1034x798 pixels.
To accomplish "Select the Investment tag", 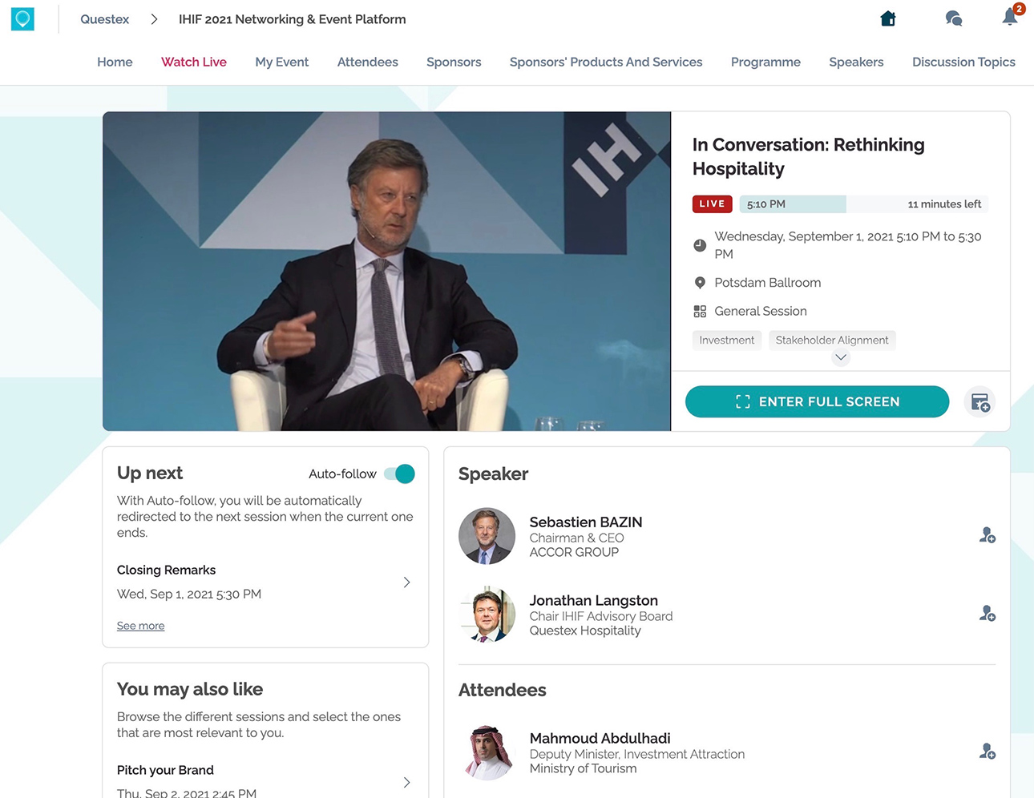I will pos(726,340).
